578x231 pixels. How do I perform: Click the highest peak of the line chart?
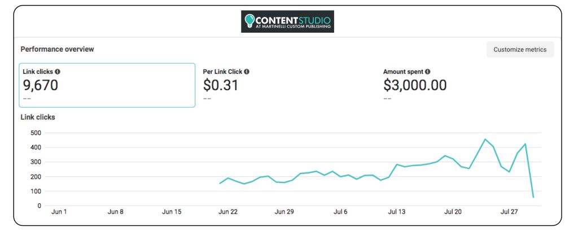[x=485, y=139]
